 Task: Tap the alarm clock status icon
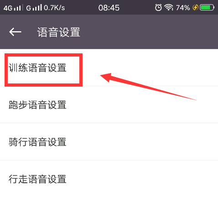click(158, 7)
